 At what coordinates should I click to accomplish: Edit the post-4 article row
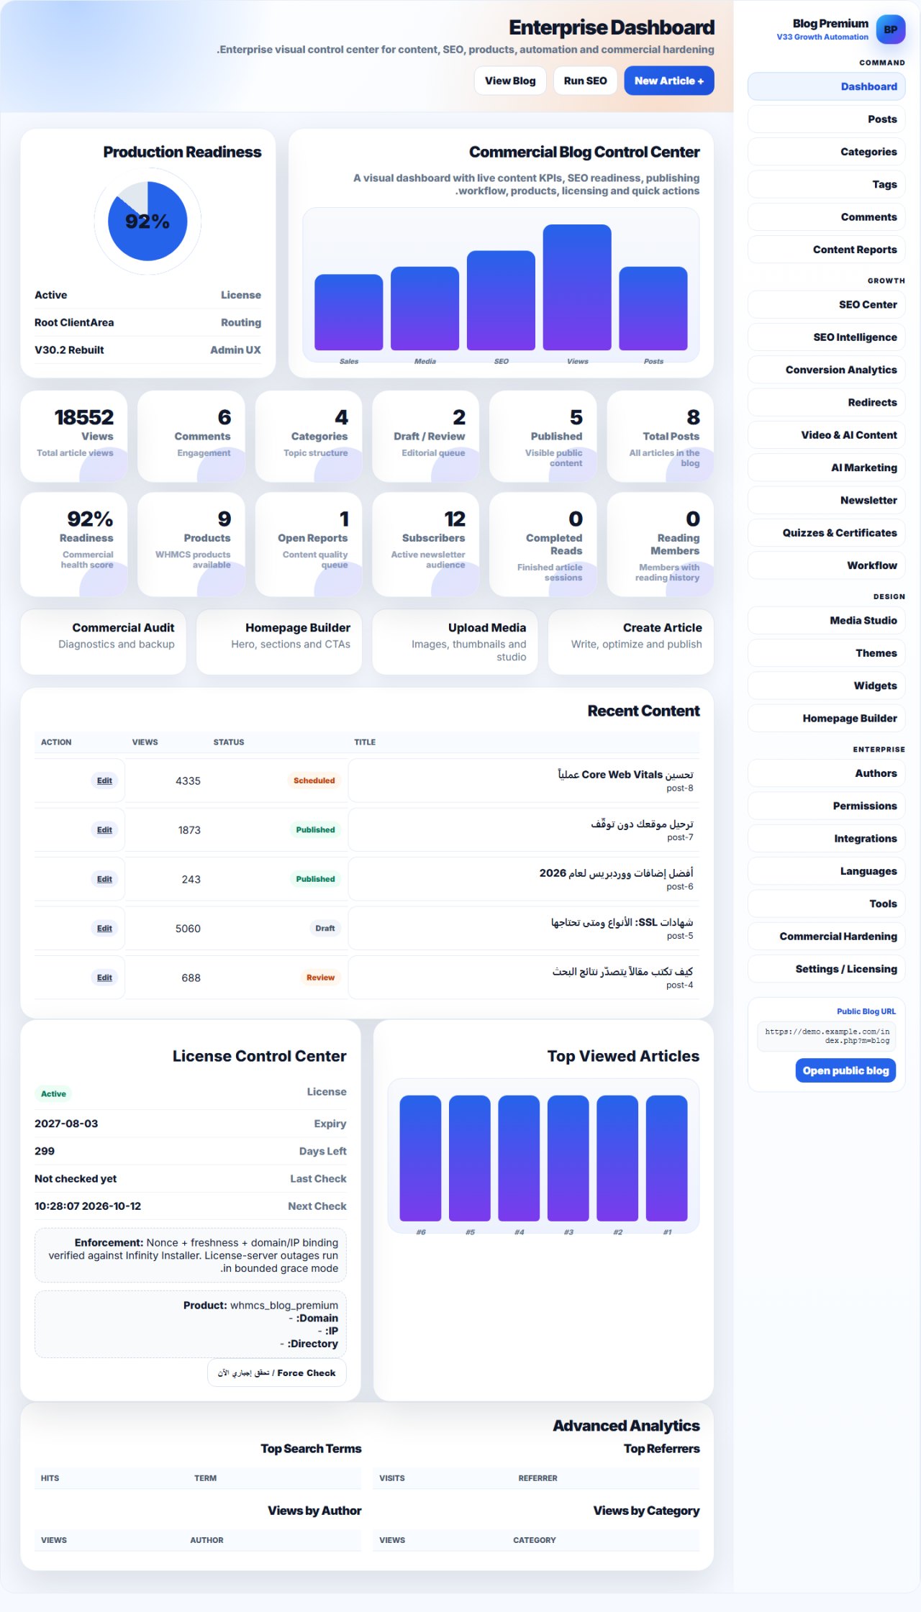(x=104, y=978)
